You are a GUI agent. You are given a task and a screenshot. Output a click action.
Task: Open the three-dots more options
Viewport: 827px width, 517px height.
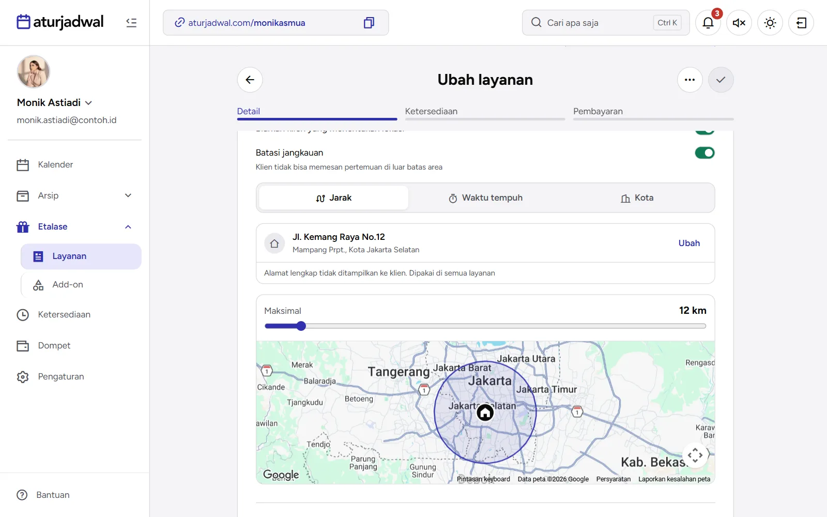[690, 80]
